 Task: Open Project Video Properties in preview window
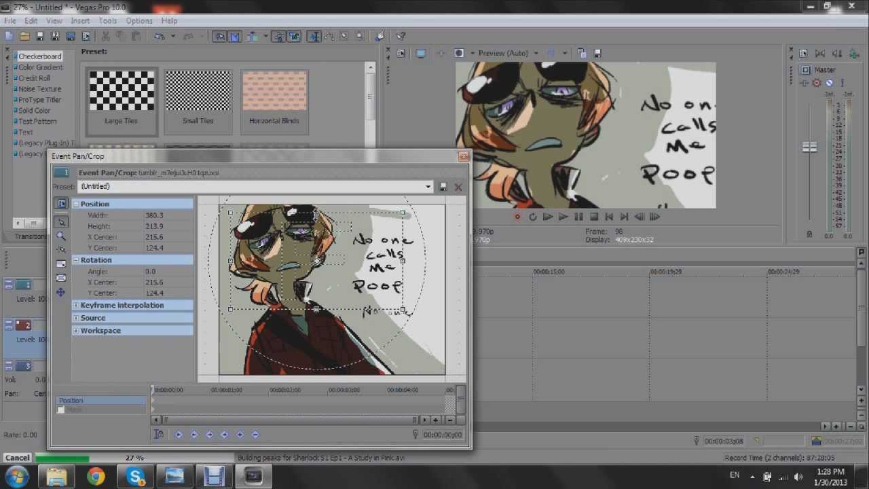(401, 53)
